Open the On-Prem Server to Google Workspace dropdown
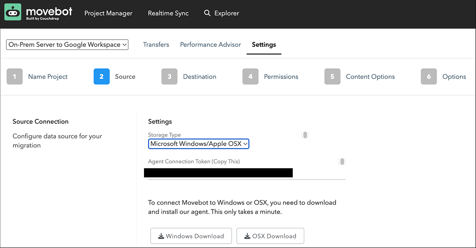Screen dimensions: 476x248 [67, 44]
